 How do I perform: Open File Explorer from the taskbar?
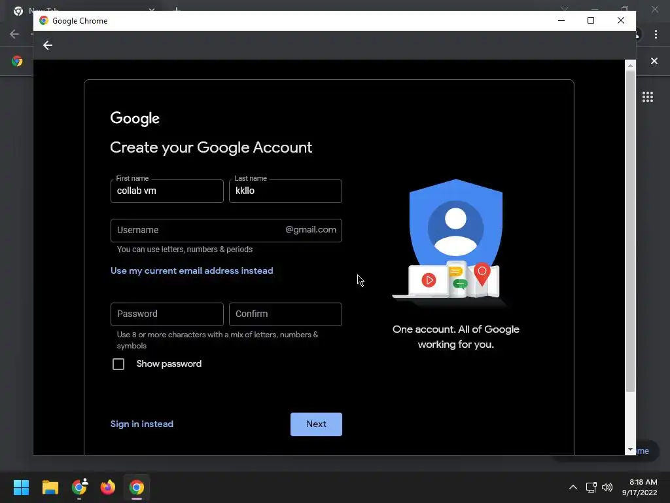point(50,487)
